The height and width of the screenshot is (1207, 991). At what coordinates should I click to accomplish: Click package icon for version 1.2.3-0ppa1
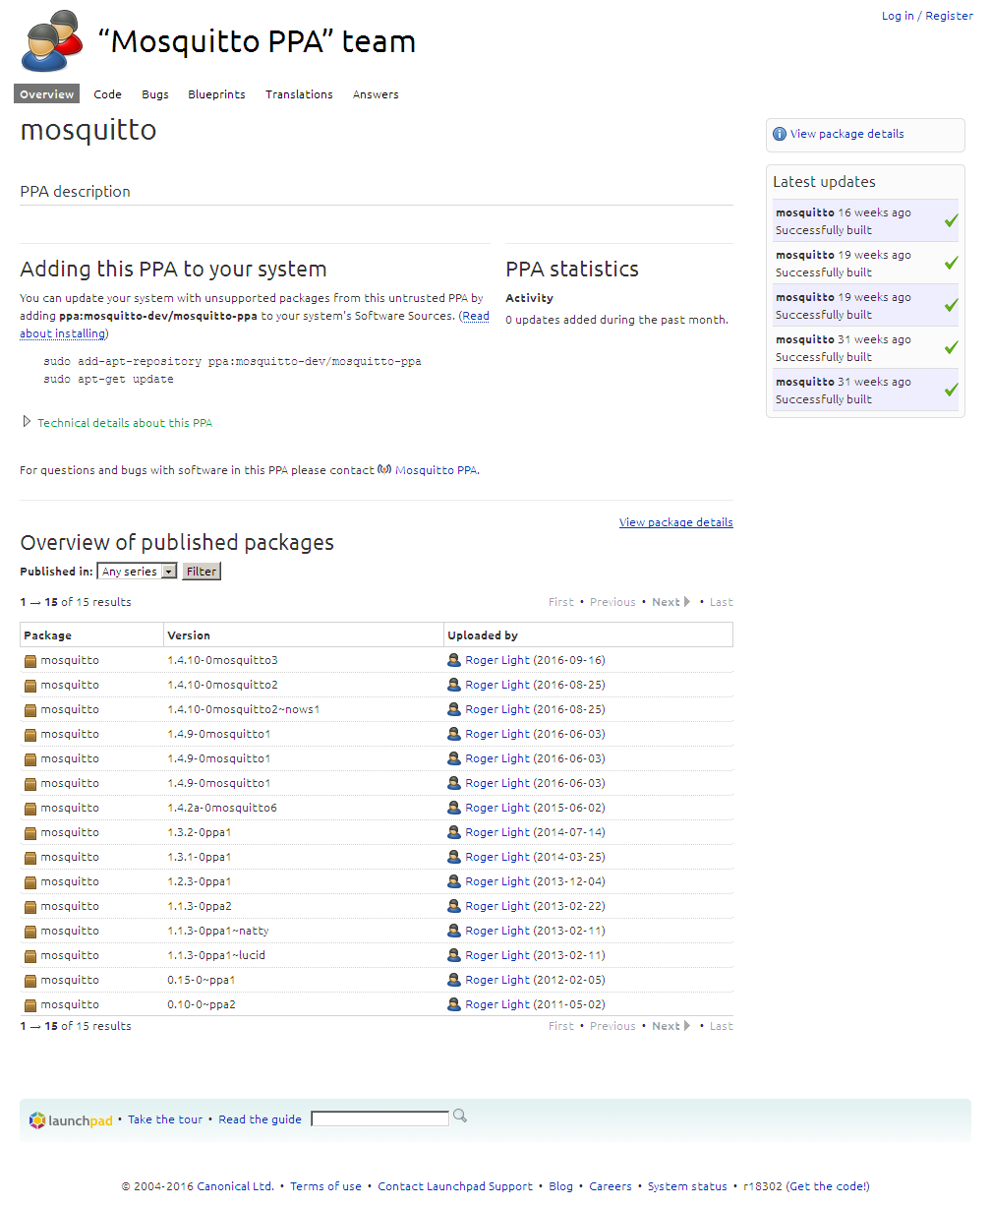30,882
